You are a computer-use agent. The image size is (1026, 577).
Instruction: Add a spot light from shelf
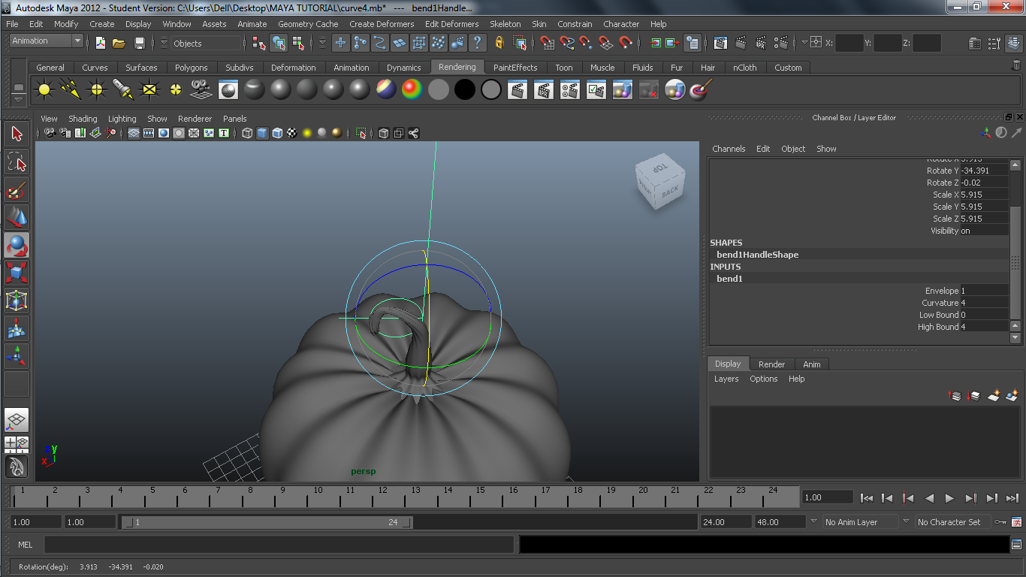pyautogui.click(x=123, y=90)
